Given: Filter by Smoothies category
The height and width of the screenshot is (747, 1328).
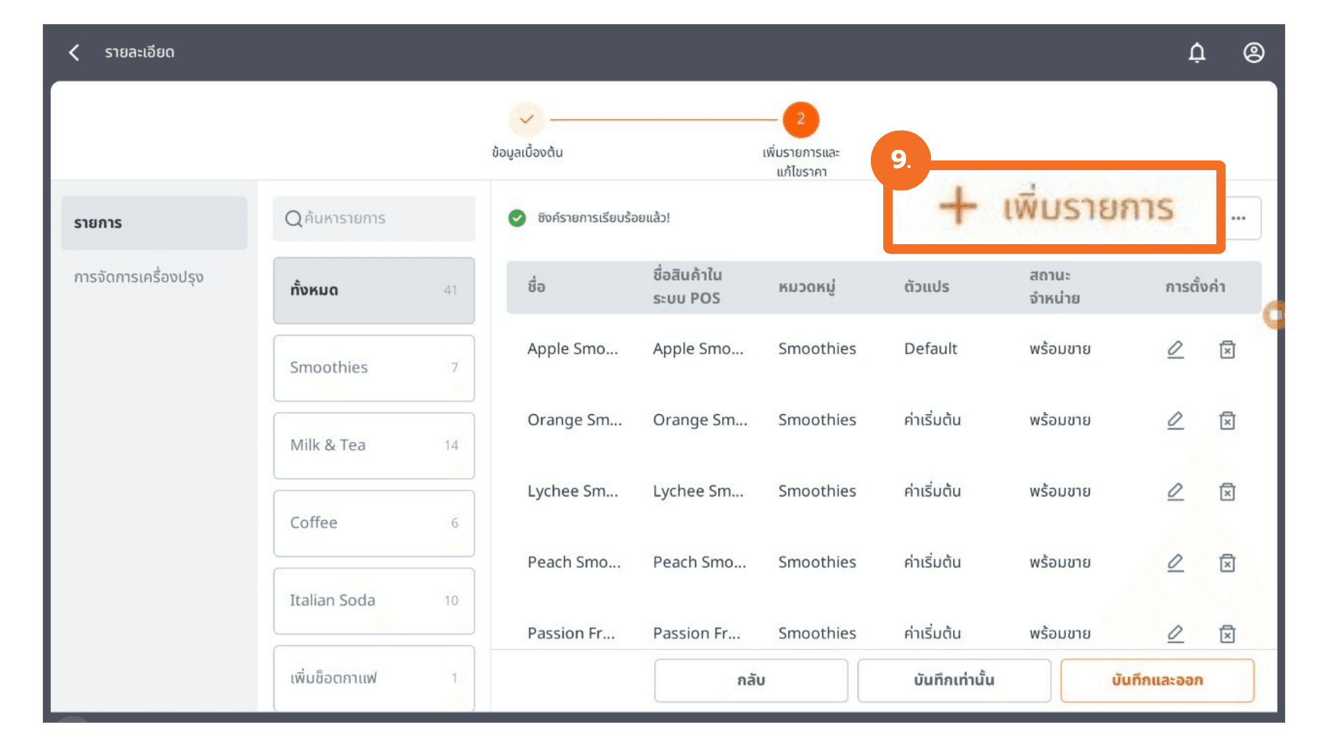Looking at the screenshot, I should tap(373, 368).
